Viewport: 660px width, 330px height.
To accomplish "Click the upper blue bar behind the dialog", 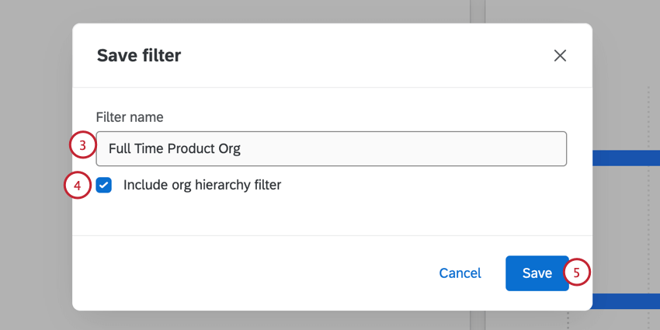I will [625, 158].
